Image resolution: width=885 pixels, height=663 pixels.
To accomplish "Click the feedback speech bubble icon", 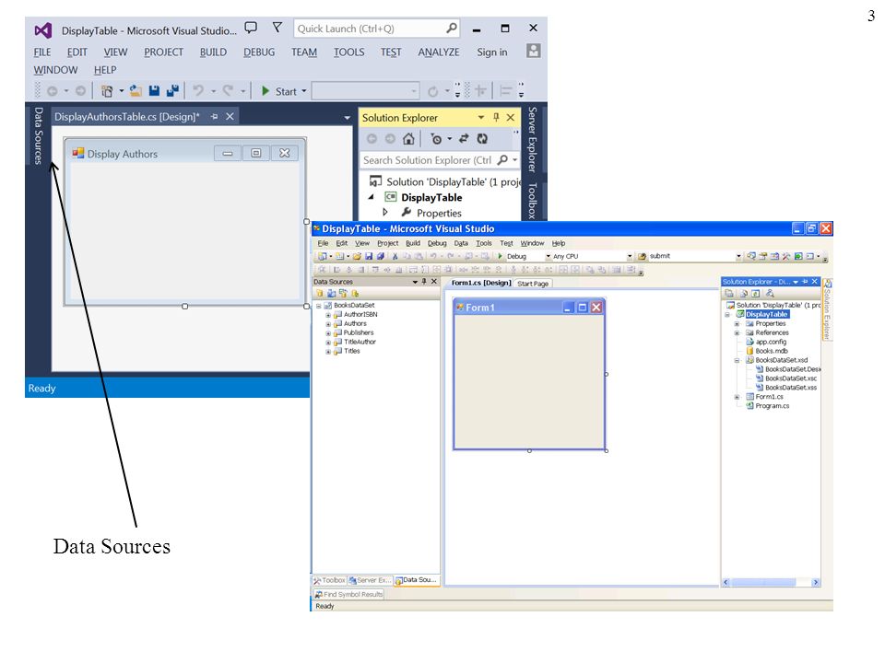I will 251,28.
